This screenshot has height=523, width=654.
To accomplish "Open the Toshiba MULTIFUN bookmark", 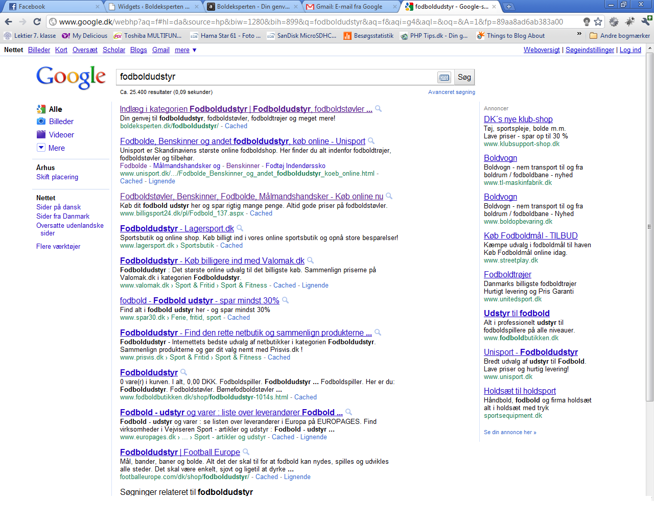I will 147,36.
